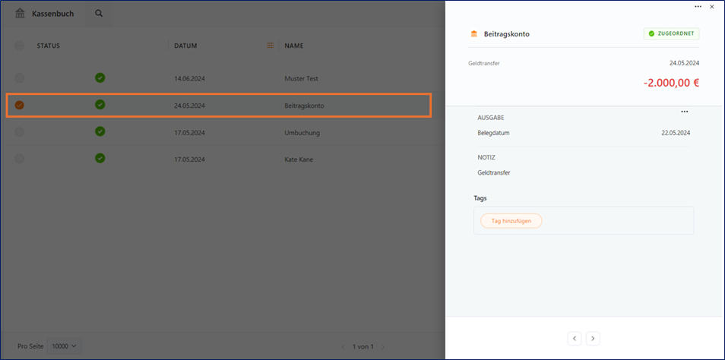Click the green status checkmark for Kate Kane
The image size is (725, 360).
(100, 158)
